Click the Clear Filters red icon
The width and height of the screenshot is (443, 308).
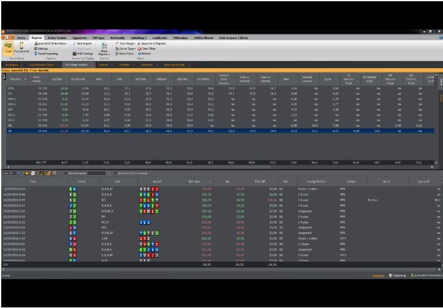(139, 48)
